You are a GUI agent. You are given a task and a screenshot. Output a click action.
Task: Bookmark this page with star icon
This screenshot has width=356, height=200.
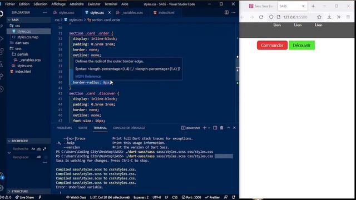[x=319, y=17]
